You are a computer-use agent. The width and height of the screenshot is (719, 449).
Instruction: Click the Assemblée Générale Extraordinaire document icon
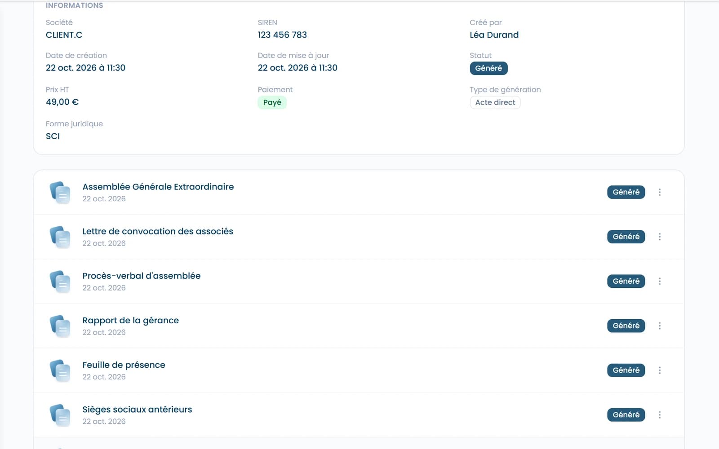tap(60, 193)
